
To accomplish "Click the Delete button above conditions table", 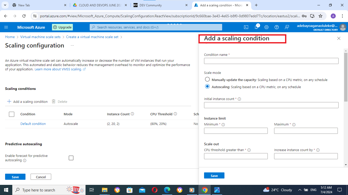I will click(60, 102).
